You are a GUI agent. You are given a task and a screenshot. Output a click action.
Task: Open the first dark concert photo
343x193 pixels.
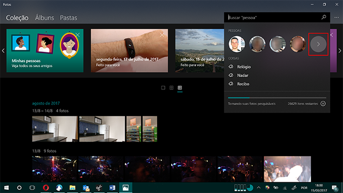pyautogui.click(x=54, y=169)
